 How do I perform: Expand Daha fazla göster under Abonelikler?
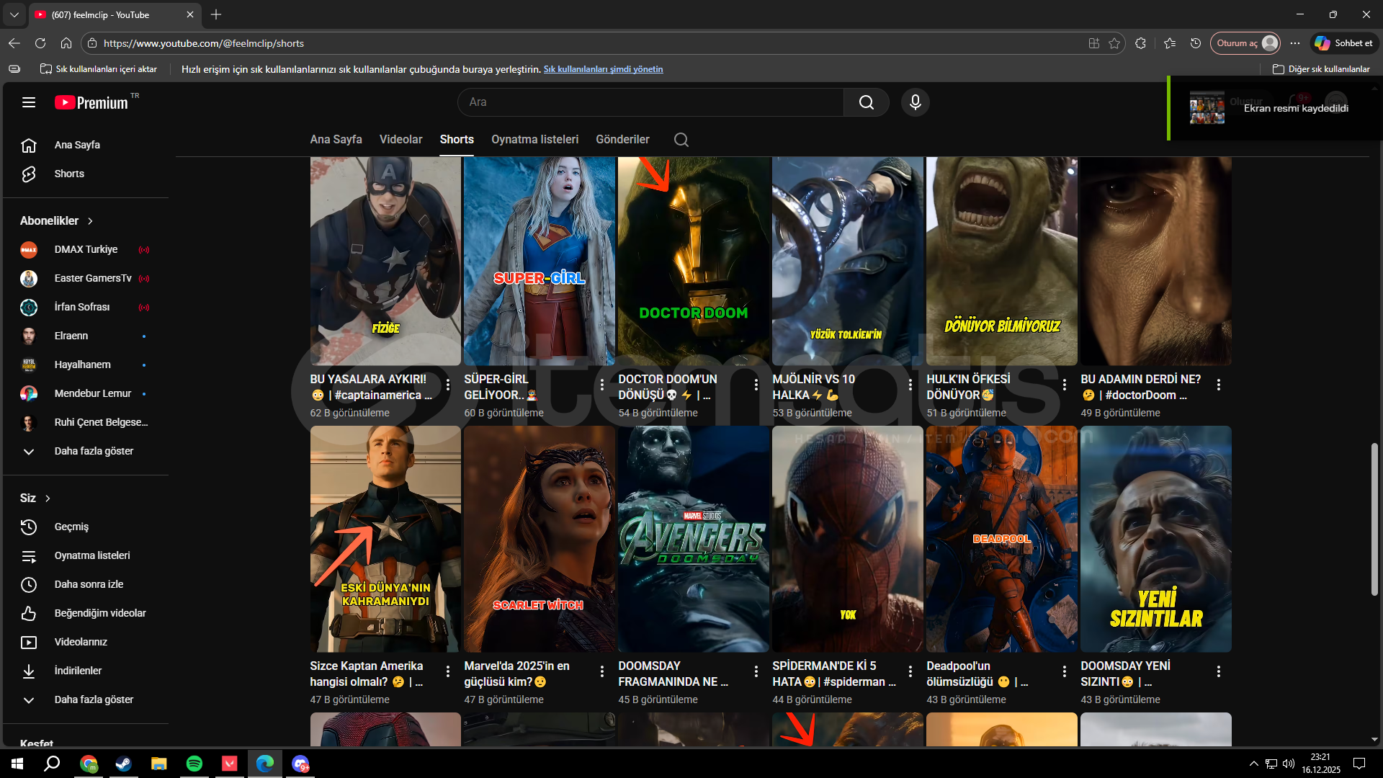pyautogui.click(x=94, y=451)
